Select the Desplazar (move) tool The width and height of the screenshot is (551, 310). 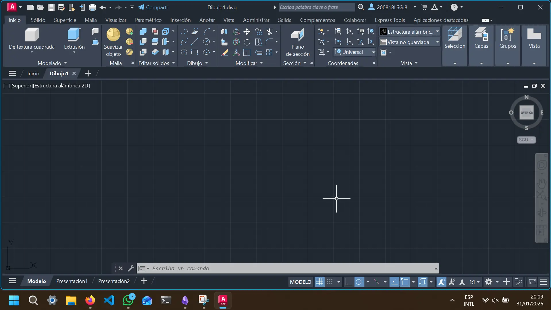(x=246, y=32)
